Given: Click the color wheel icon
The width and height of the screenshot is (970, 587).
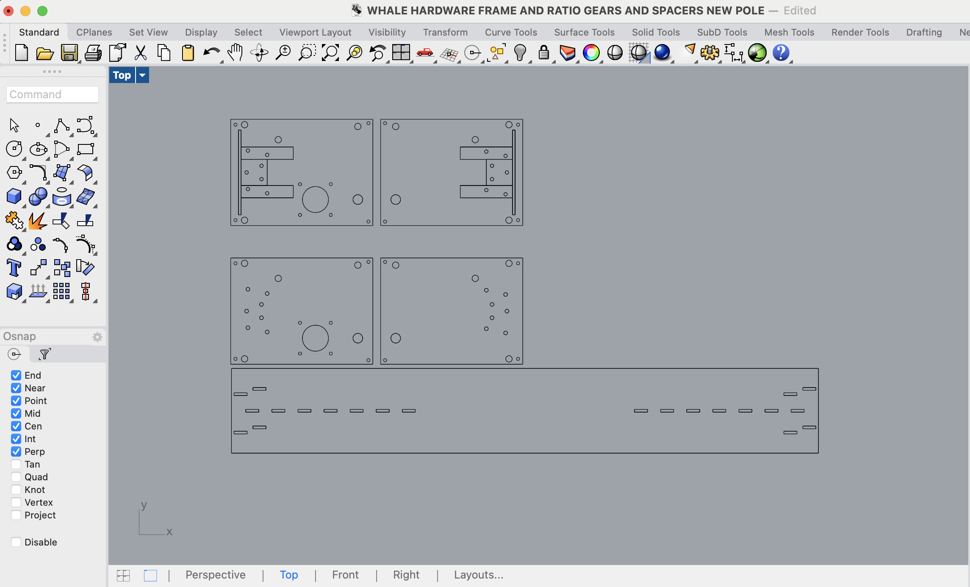Looking at the screenshot, I should pos(591,53).
